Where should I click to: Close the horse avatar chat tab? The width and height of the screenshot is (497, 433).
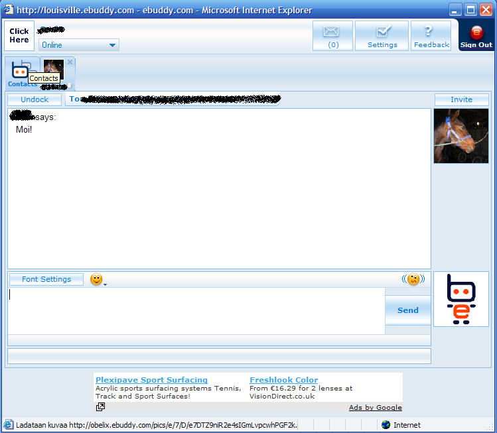(x=70, y=62)
